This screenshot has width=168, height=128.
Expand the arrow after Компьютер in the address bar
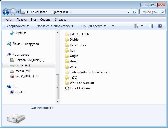[50, 12]
